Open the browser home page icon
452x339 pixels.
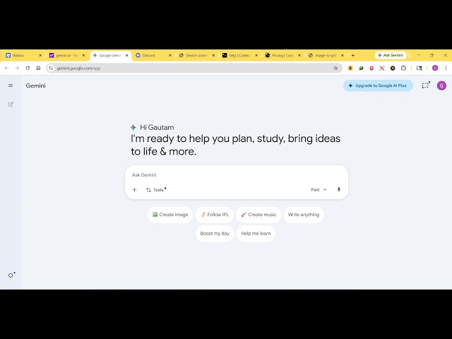click(38, 68)
